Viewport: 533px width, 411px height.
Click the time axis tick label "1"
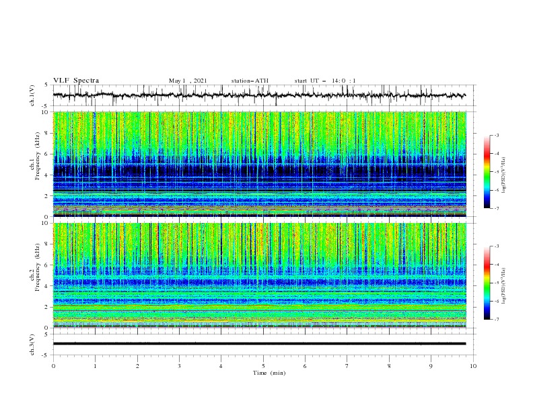coord(95,366)
